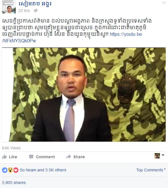Click the Comment button label
This screenshot has height=188, width=168.
coord(45,157)
